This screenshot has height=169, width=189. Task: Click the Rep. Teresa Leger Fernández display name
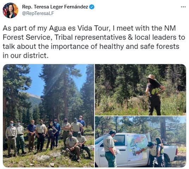[x=55, y=7]
